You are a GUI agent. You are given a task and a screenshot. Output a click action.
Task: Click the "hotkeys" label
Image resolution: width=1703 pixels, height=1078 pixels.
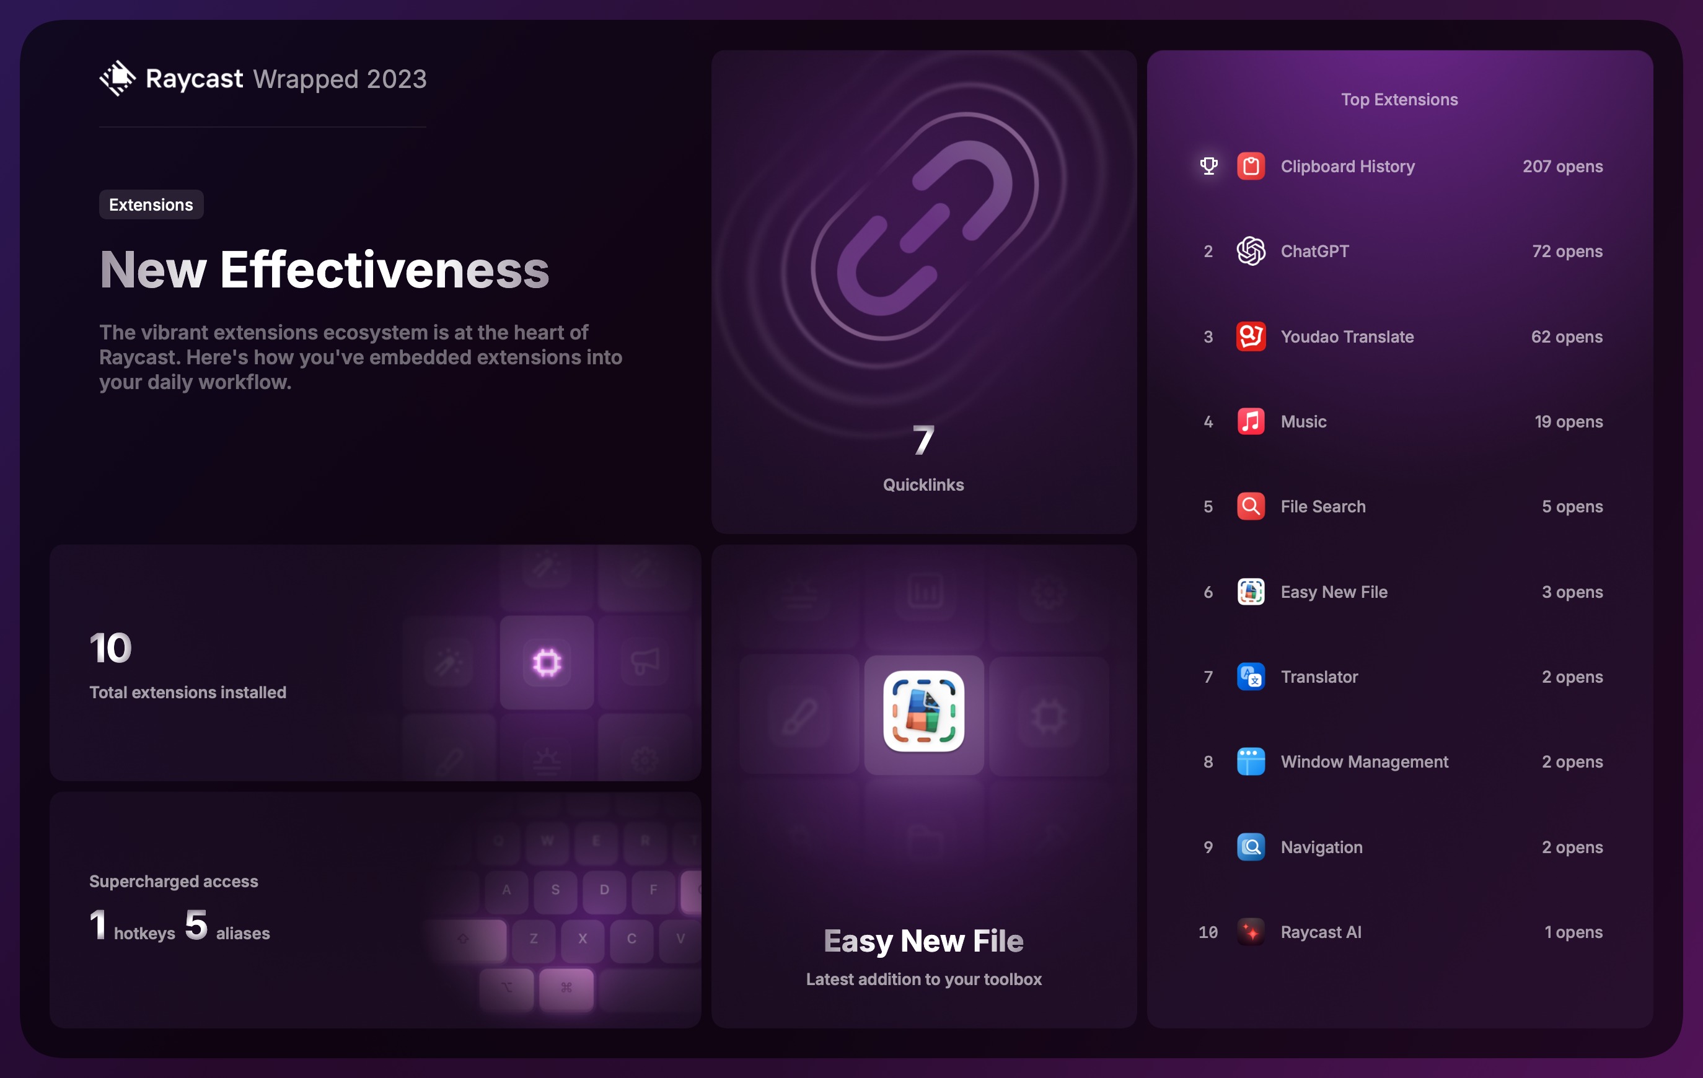(x=144, y=933)
